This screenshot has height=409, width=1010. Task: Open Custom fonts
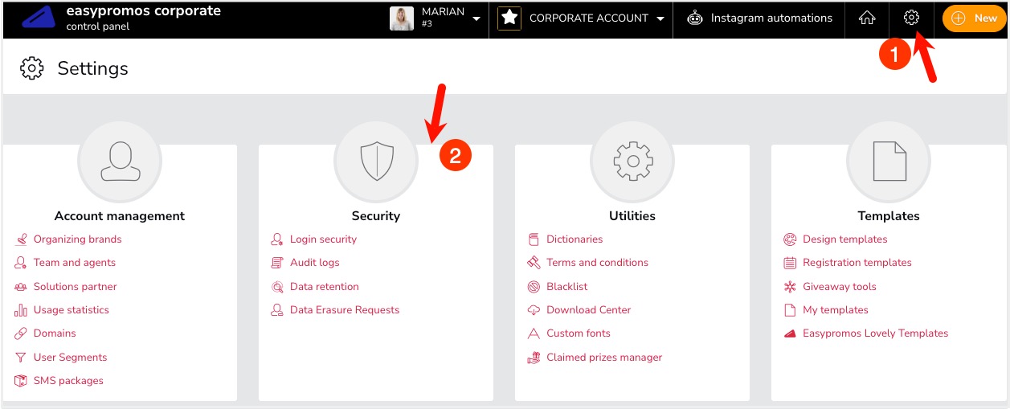coord(579,333)
